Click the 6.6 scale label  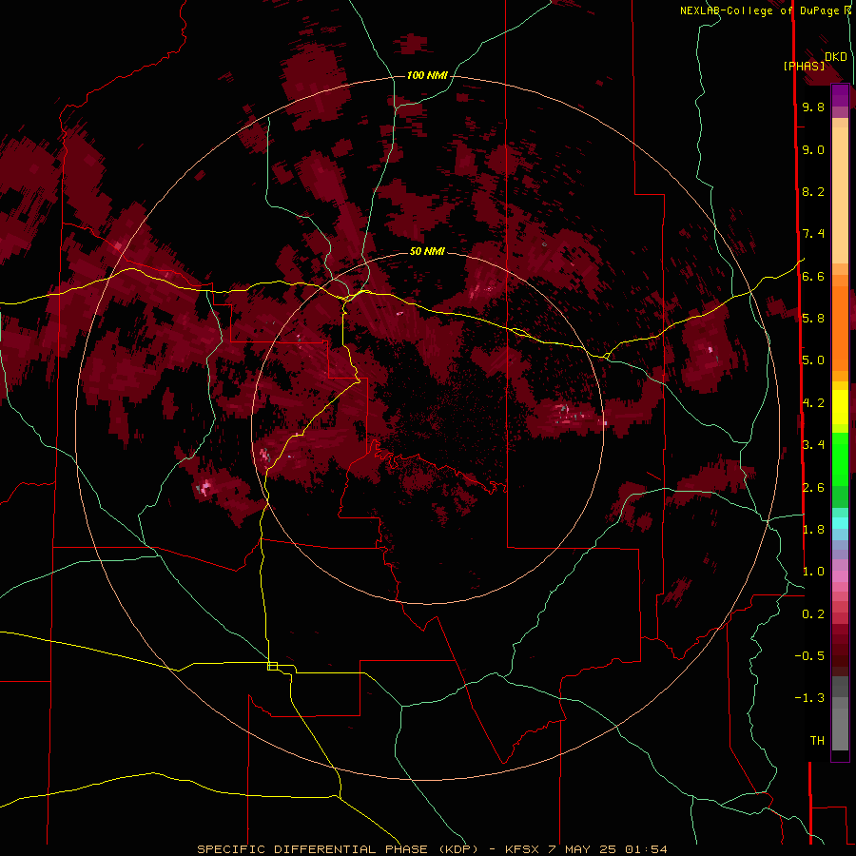tap(813, 276)
